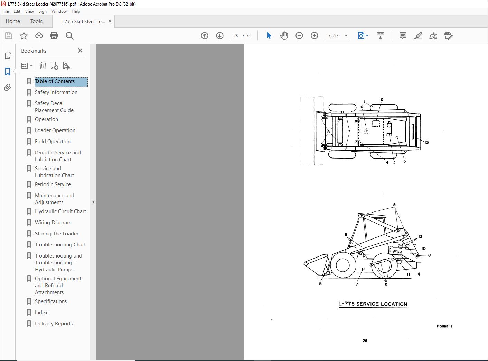Switch to the Tools tab
Viewport: 488px width, 361px height.
click(36, 21)
